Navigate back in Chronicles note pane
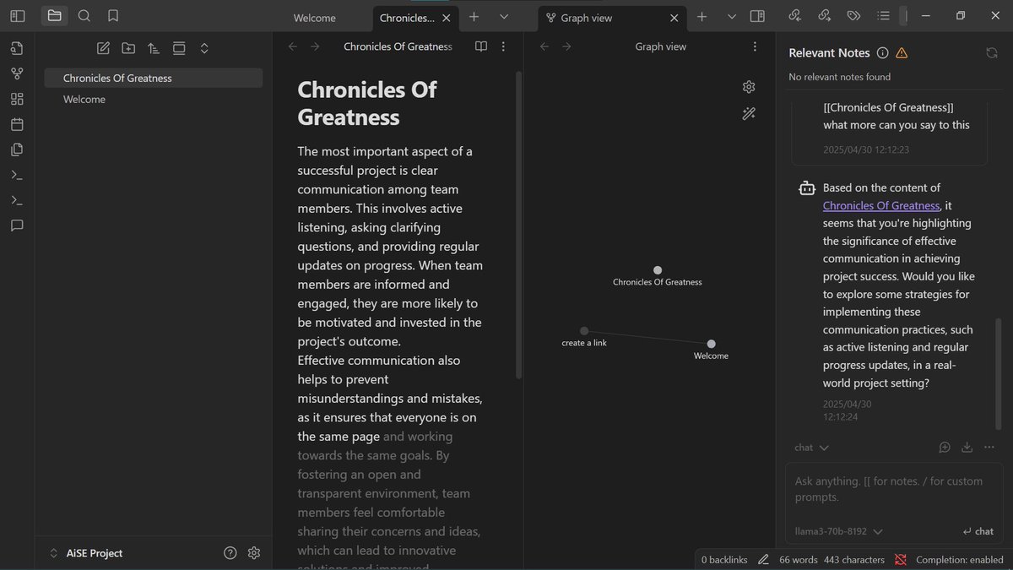The width and height of the screenshot is (1013, 570). point(292,46)
